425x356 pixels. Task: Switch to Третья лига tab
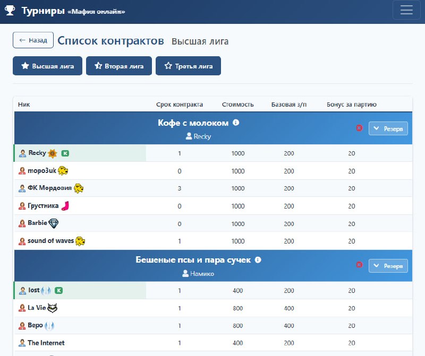point(188,66)
